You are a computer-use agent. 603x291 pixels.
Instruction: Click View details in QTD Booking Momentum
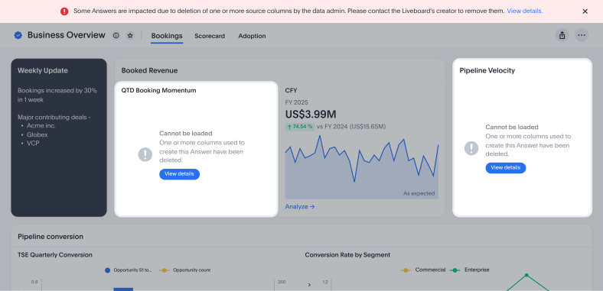click(179, 174)
